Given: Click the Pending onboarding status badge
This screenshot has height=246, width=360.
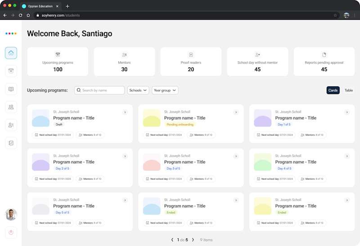Looking at the screenshot, I should [180, 125].
